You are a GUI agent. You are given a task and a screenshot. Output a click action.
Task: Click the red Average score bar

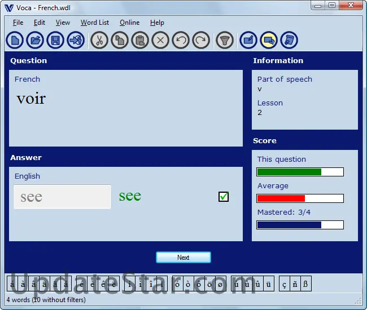[x=300, y=198]
